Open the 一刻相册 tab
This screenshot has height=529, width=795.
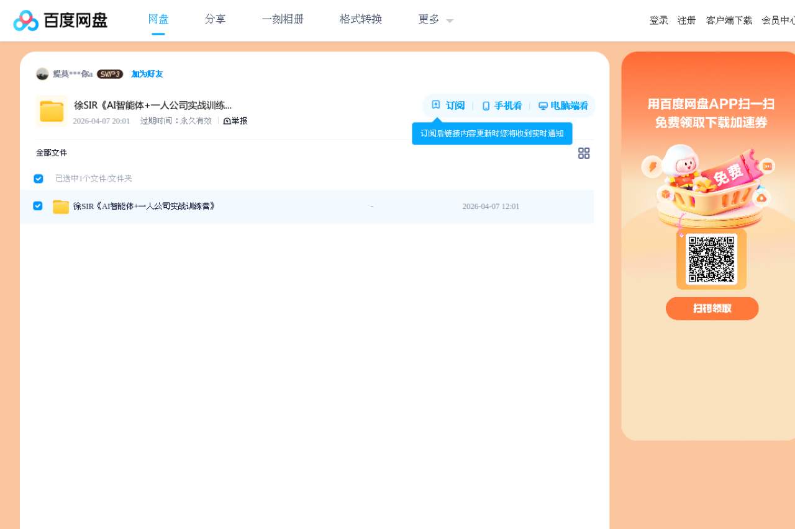(283, 19)
